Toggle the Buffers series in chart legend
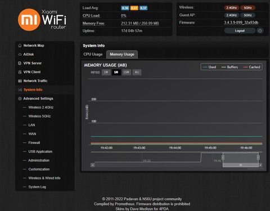 coord(229,67)
